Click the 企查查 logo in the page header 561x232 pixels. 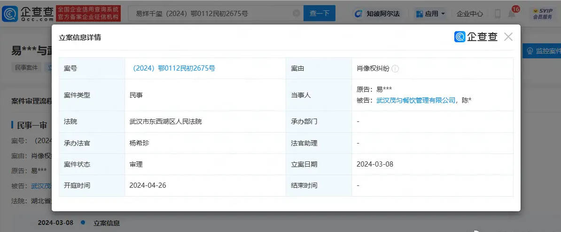click(27, 13)
